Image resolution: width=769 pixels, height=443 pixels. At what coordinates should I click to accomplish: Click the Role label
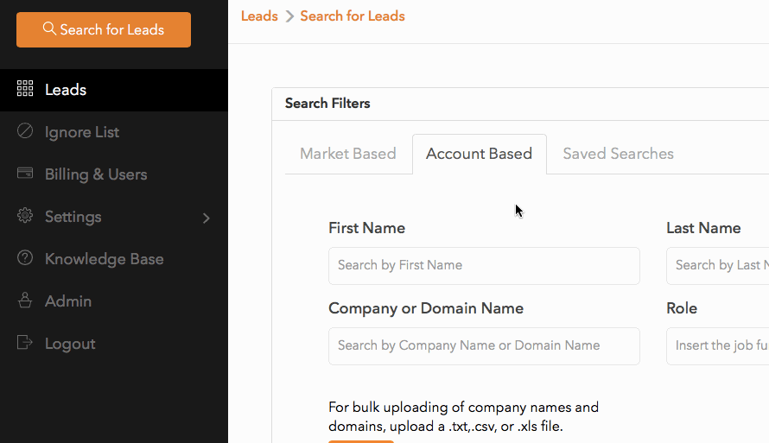click(x=682, y=308)
